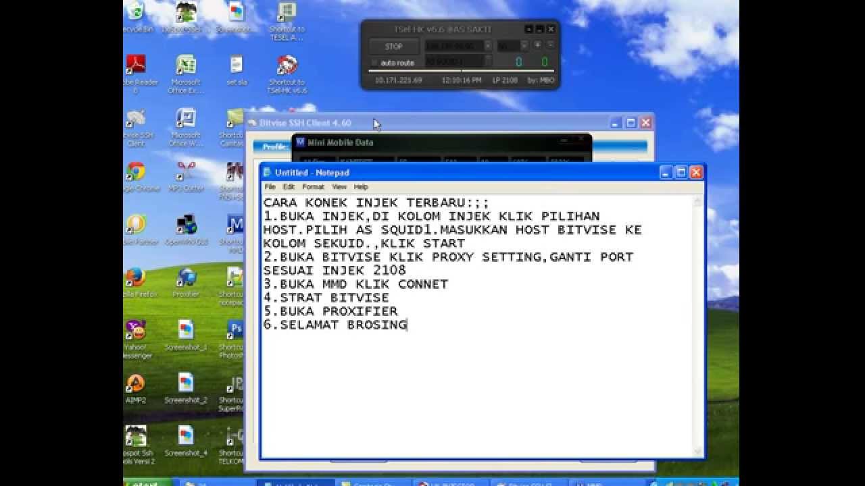Click the "SESUAI INJEK 2108" text

(335, 271)
